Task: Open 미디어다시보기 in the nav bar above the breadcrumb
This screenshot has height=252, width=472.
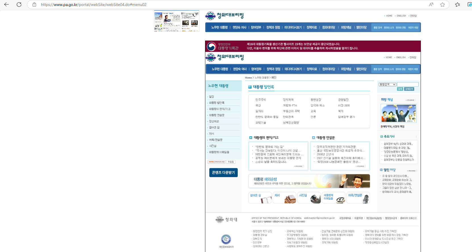Action: [293, 69]
